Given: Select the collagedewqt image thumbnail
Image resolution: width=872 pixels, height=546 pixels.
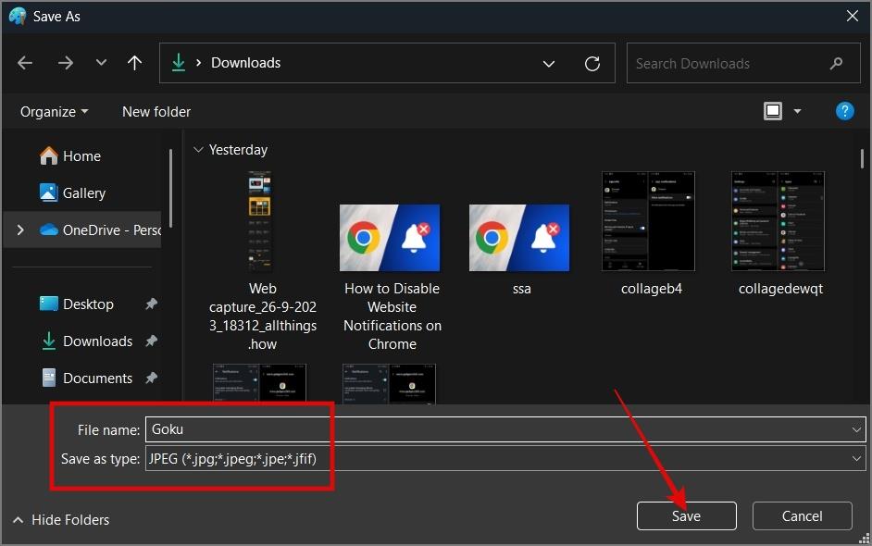Looking at the screenshot, I should tap(778, 221).
